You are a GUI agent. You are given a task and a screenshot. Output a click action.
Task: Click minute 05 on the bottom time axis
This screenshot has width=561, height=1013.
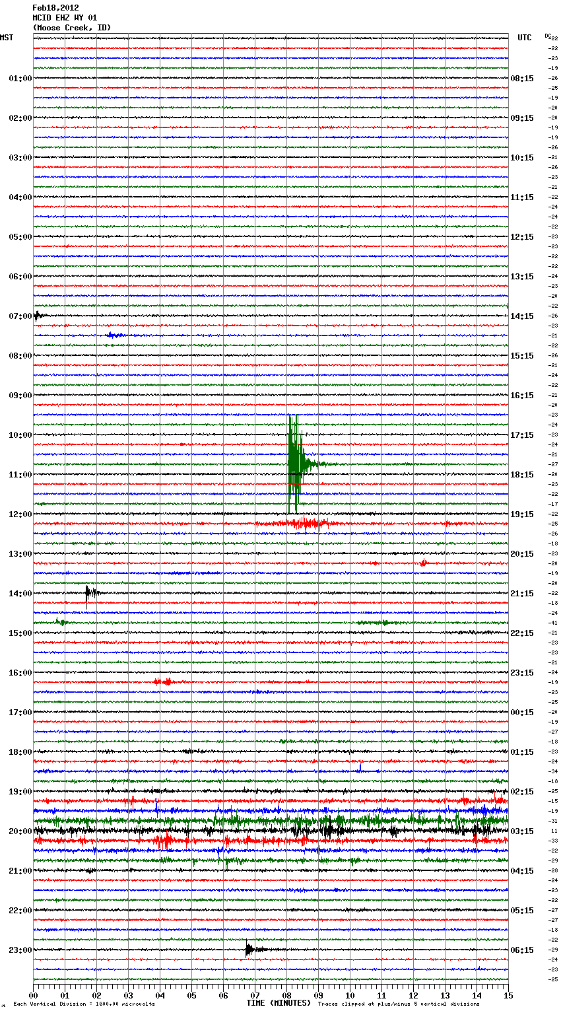(191, 995)
